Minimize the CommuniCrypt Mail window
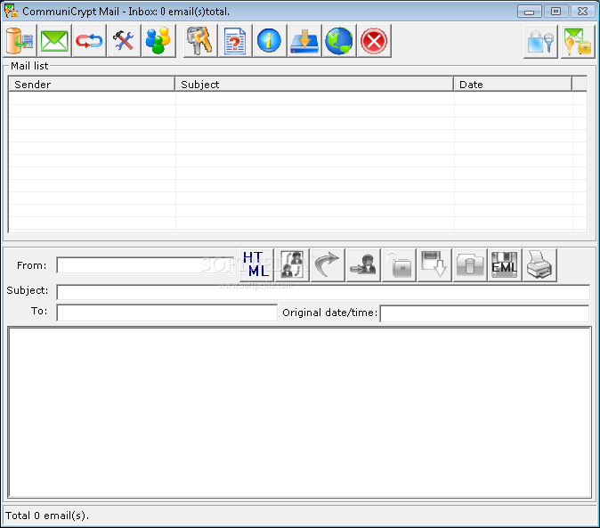600x528 pixels. tap(529, 12)
